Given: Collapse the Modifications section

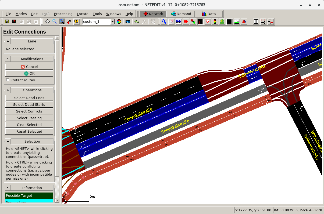Looking at the screenshot, I should tap(8, 59).
